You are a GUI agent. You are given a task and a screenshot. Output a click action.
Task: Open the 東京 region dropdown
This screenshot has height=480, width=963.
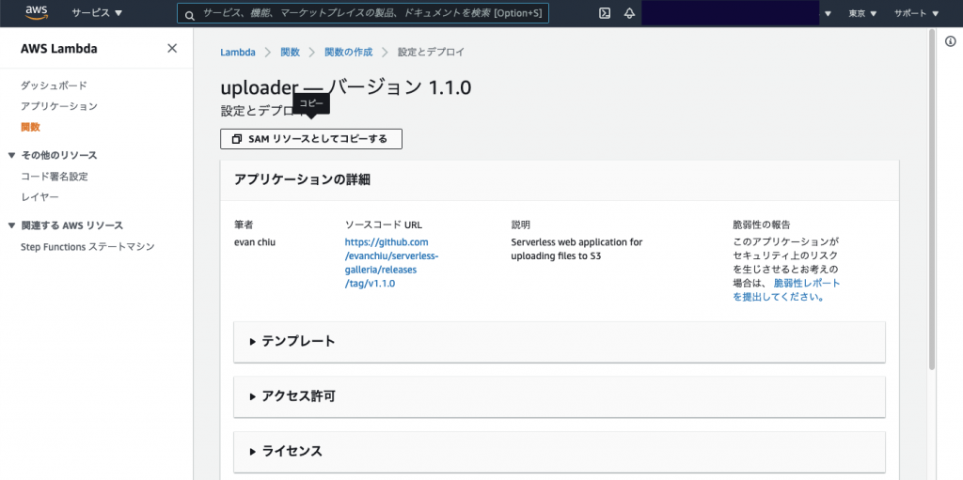(x=861, y=13)
